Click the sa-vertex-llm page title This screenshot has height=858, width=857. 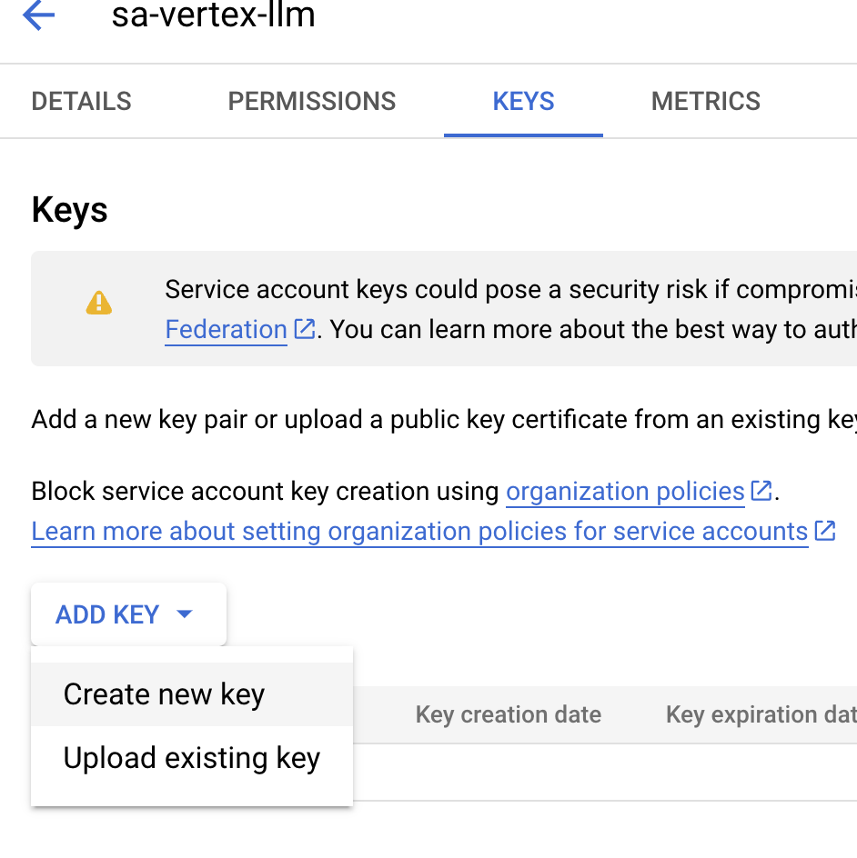(214, 15)
